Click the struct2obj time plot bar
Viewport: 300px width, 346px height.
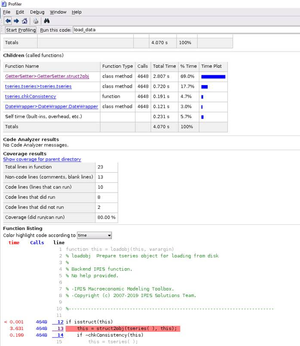coord(213,77)
